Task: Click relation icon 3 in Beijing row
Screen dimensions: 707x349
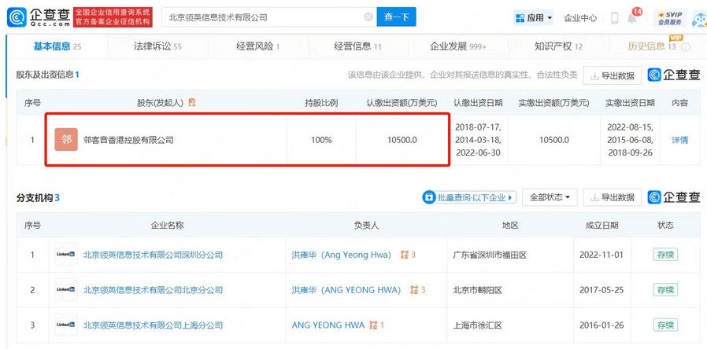Action: tap(418, 290)
